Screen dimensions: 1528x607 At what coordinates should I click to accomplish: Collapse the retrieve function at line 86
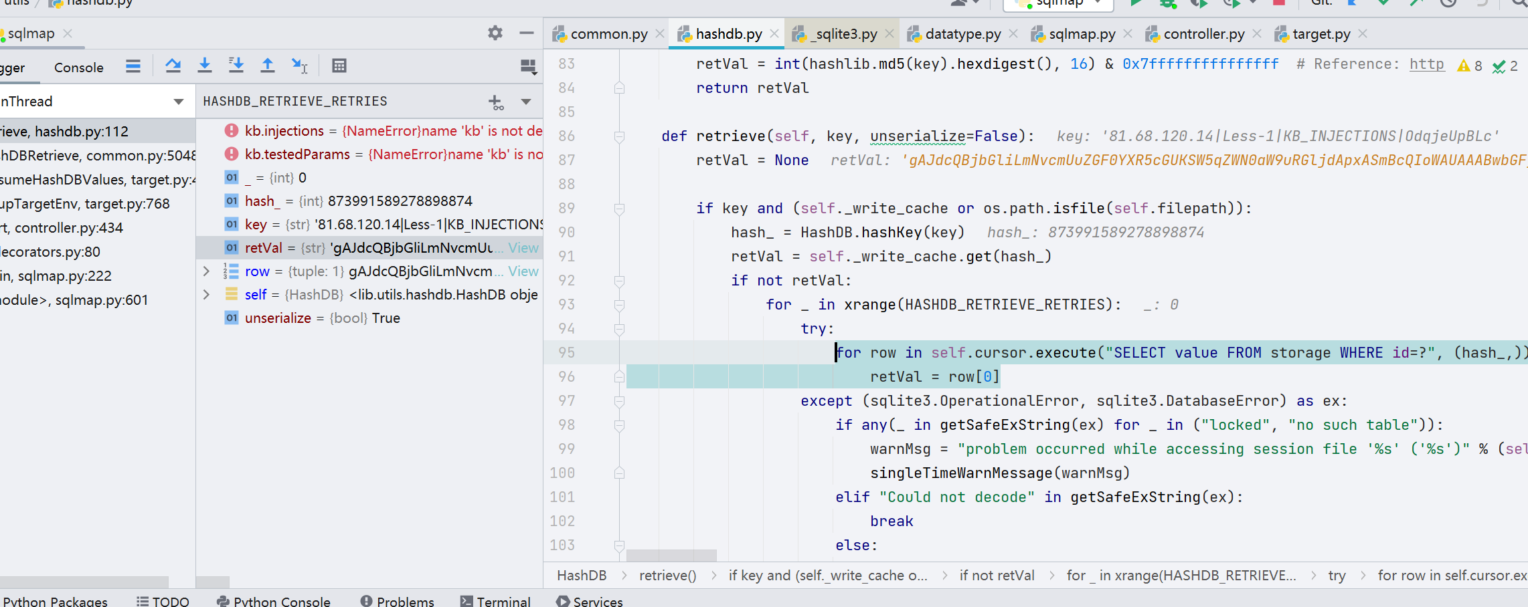(619, 136)
